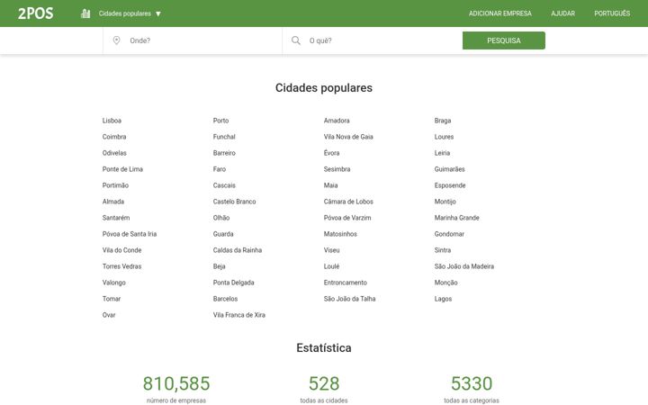Open ADICIONAR EMPRESA in the header
Screen dimensions: 648x405
[x=500, y=13]
